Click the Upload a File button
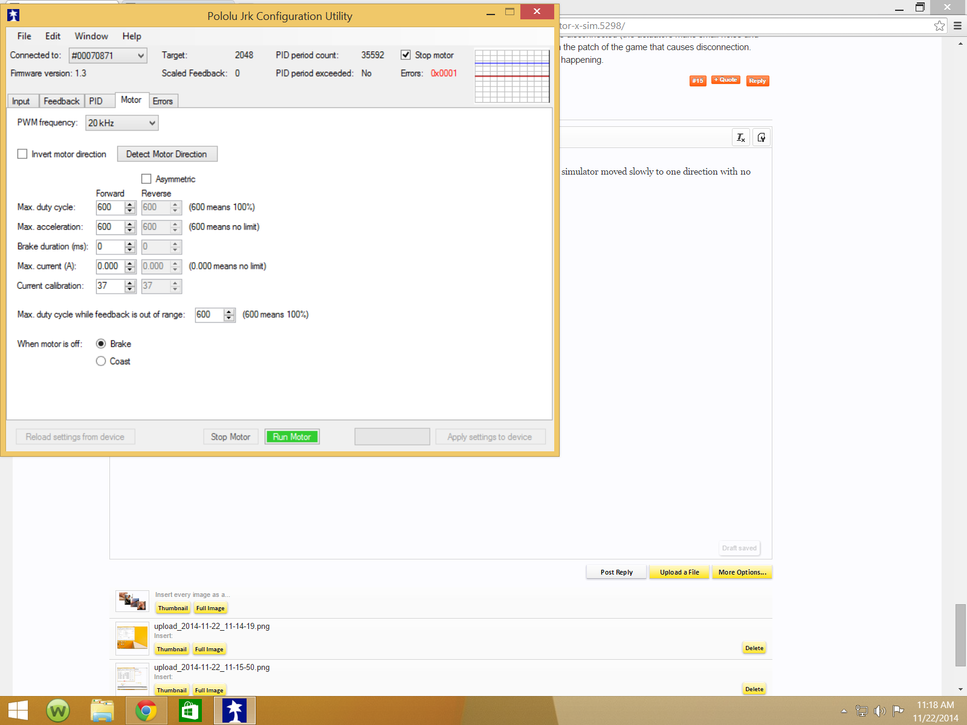967x725 pixels. (x=679, y=572)
